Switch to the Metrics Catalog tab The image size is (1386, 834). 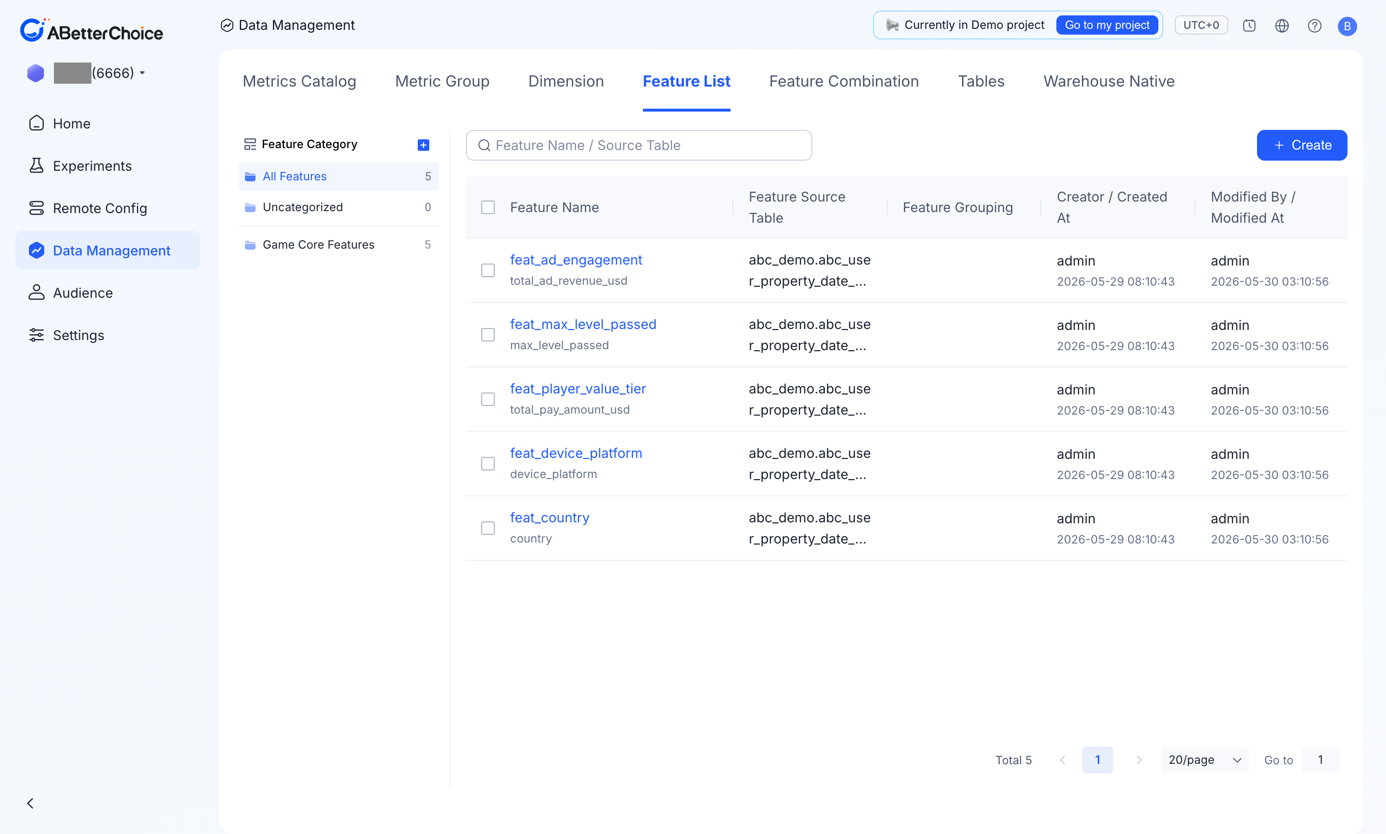click(300, 81)
